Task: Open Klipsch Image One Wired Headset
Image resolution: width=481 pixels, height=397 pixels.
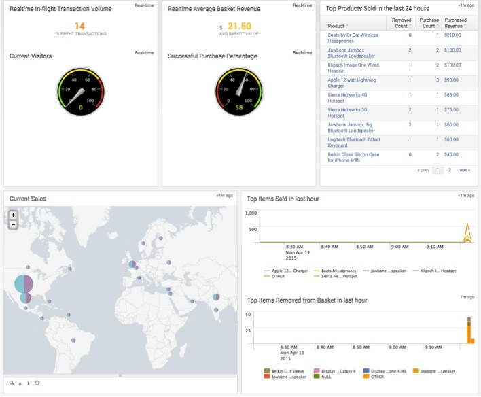Action: click(x=353, y=68)
